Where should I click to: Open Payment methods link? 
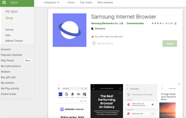[x=11, y=55]
